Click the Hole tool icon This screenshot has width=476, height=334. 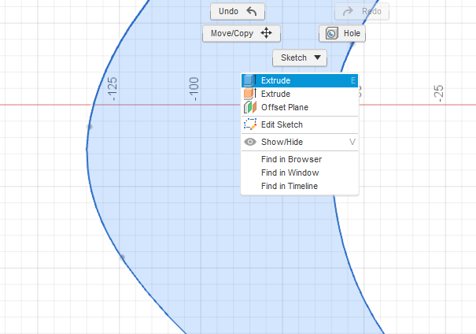coord(331,33)
